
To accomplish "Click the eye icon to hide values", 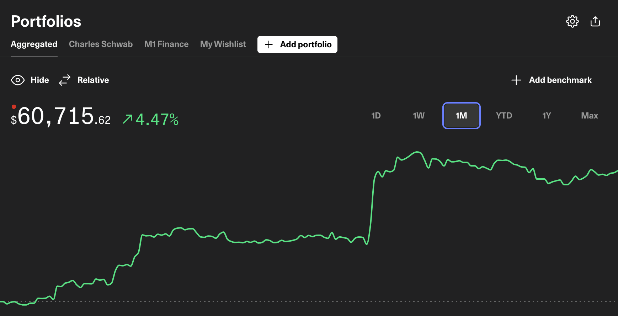I will click(18, 80).
